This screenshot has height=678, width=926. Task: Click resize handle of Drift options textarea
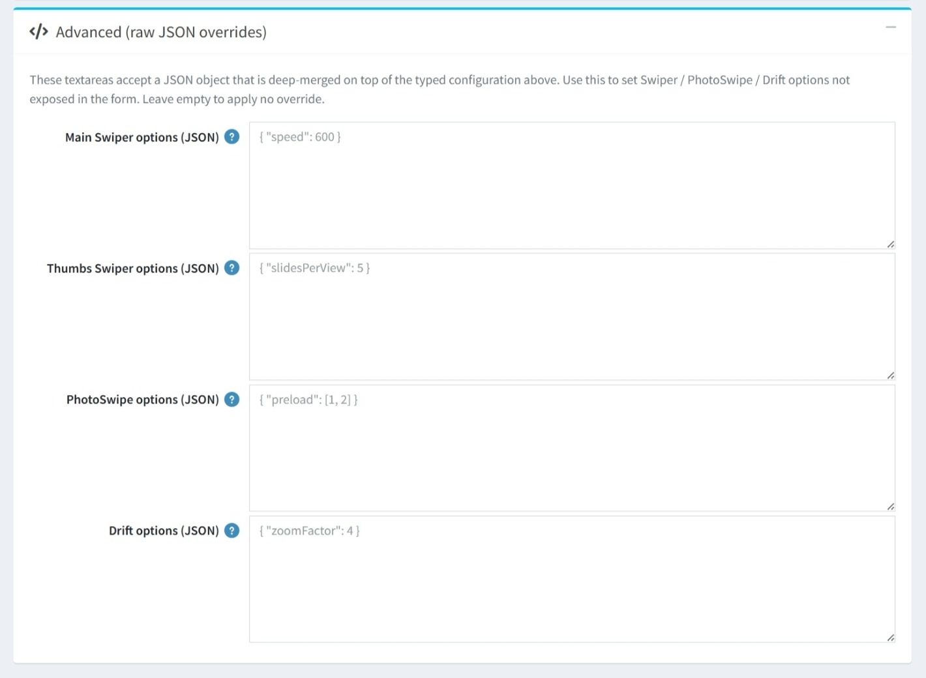pyautogui.click(x=890, y=638)
